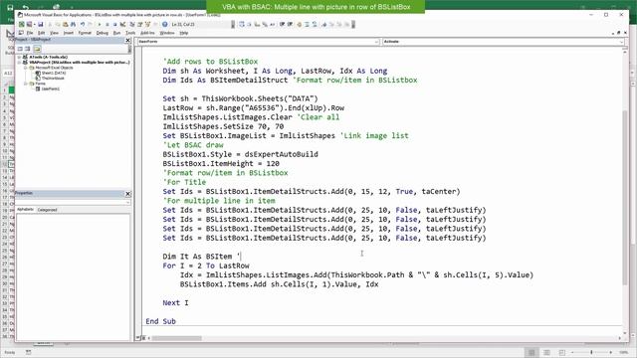
Task: Click the Break pause icon in the toolbar
Action: coord(106,24)
